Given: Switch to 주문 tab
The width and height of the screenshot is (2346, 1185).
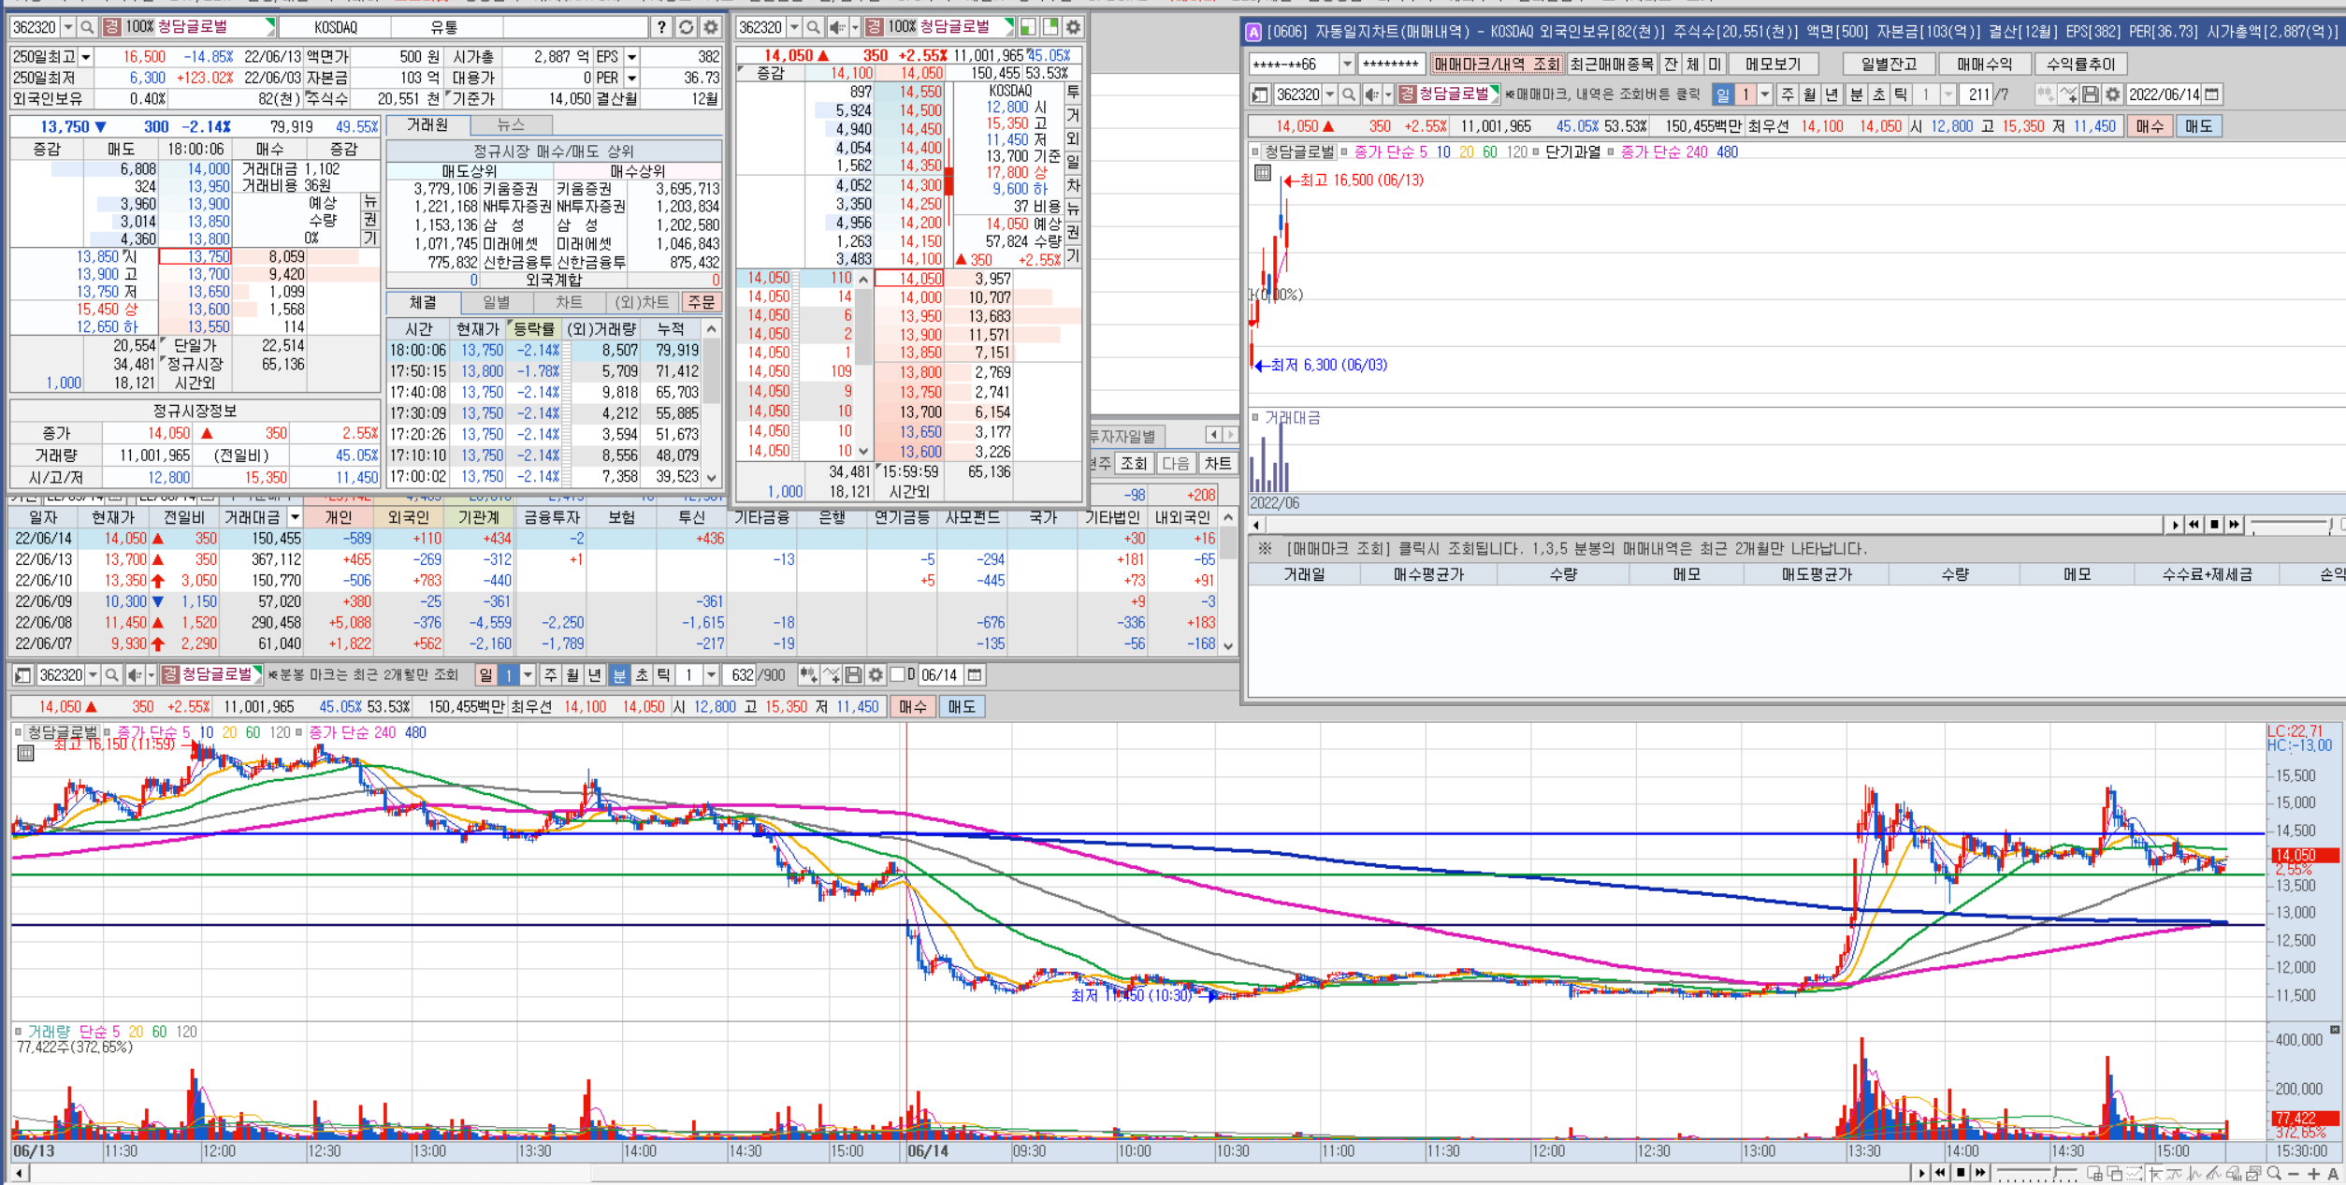Looking at the screenshot, I should coord(702,302).
